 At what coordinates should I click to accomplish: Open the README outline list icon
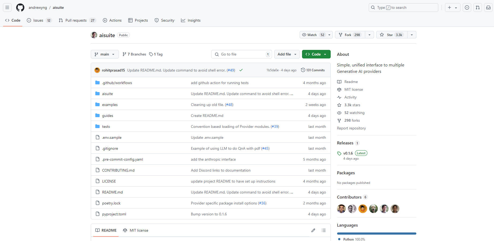coord(323,230)
